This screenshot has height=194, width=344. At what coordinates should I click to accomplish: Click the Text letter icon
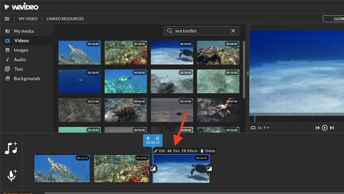[x=7, y=69]
